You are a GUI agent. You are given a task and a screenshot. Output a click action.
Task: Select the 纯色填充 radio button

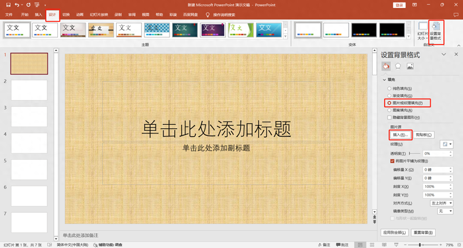389,88
